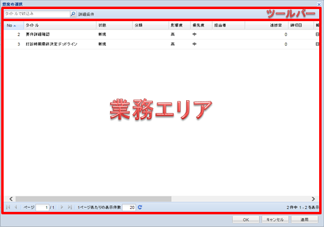Viewport: 324px width, 227px height.
Task: Sort by the 状態 column header
Action: pyautogui.click(x=114, y=25)
